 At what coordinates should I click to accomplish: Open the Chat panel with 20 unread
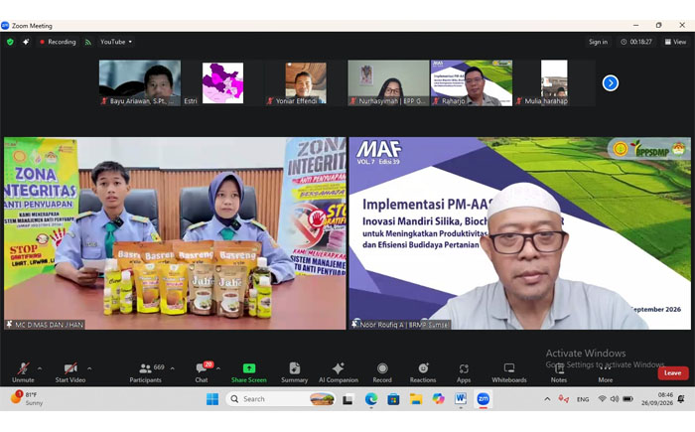click(202, 372)
